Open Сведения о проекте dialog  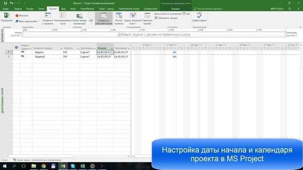(x=47, y=18)
